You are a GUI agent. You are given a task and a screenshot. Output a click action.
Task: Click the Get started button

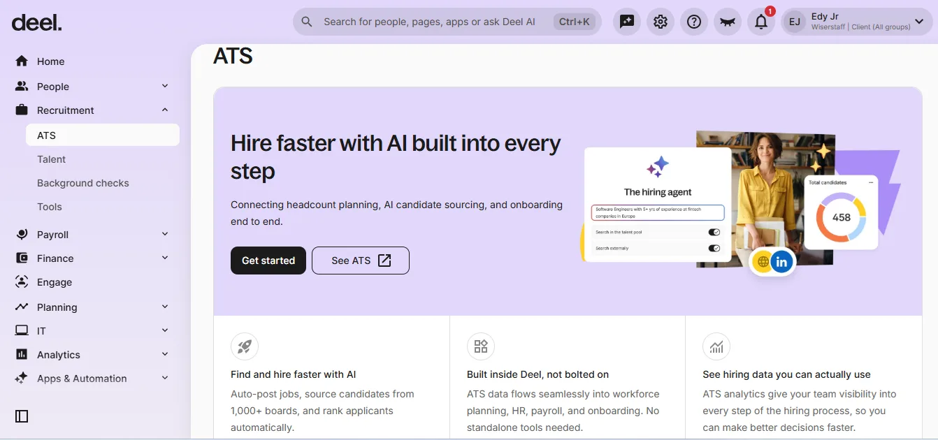(268, 261)
